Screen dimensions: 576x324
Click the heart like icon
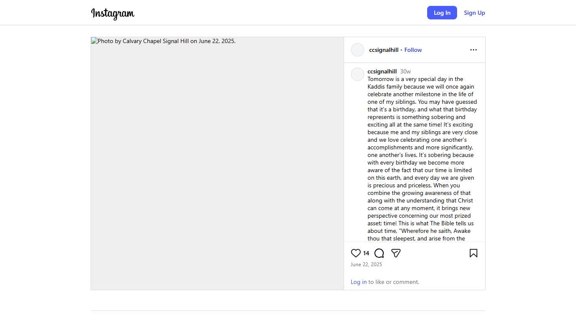pos(355,253)
